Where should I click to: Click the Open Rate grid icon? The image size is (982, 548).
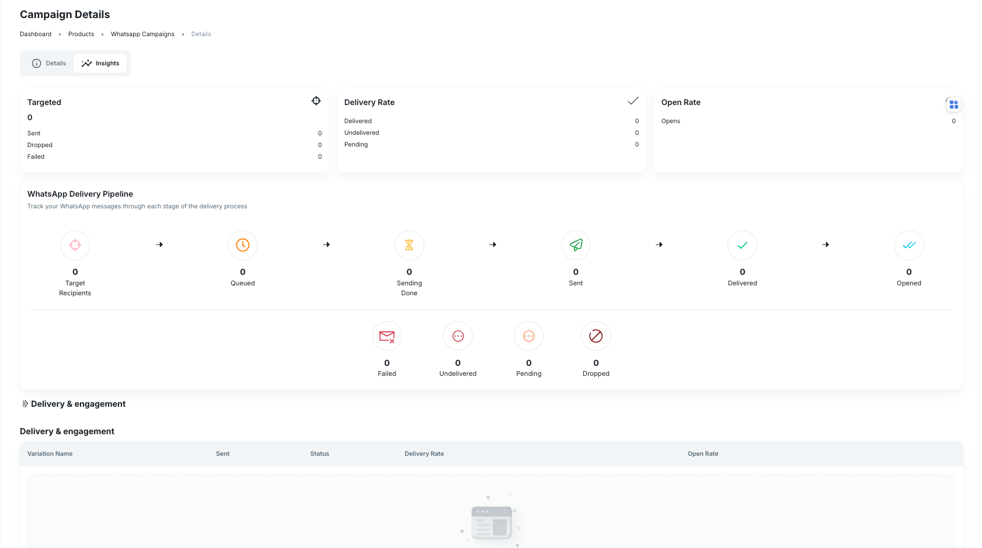[953, 104]
